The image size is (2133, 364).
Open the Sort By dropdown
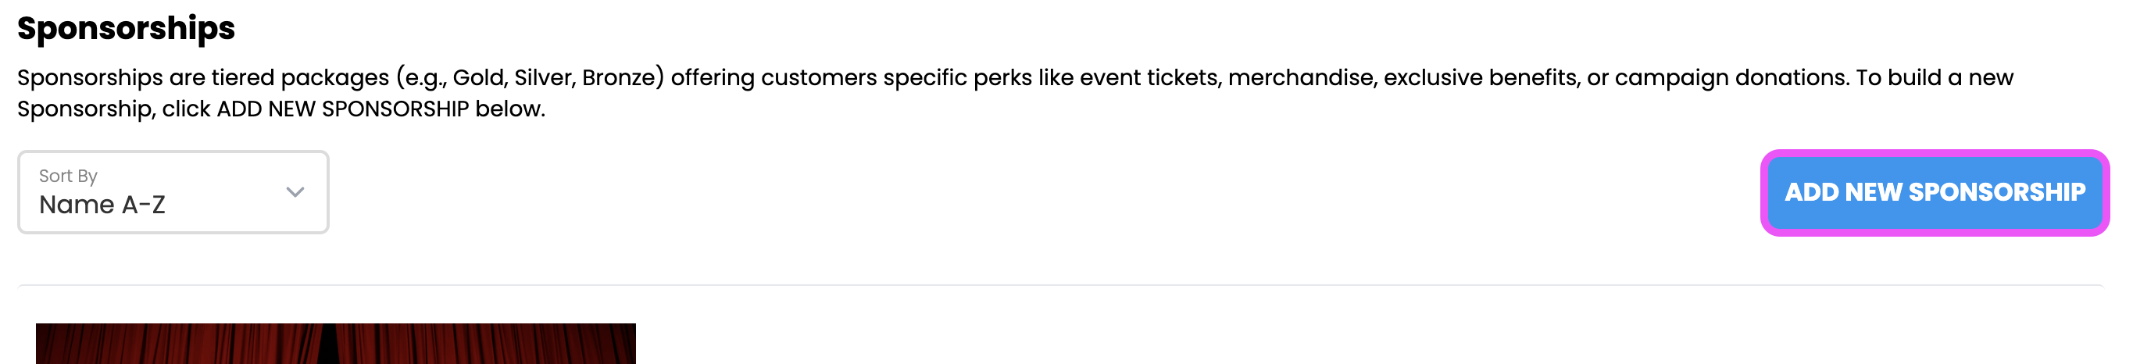pos(173,192)
